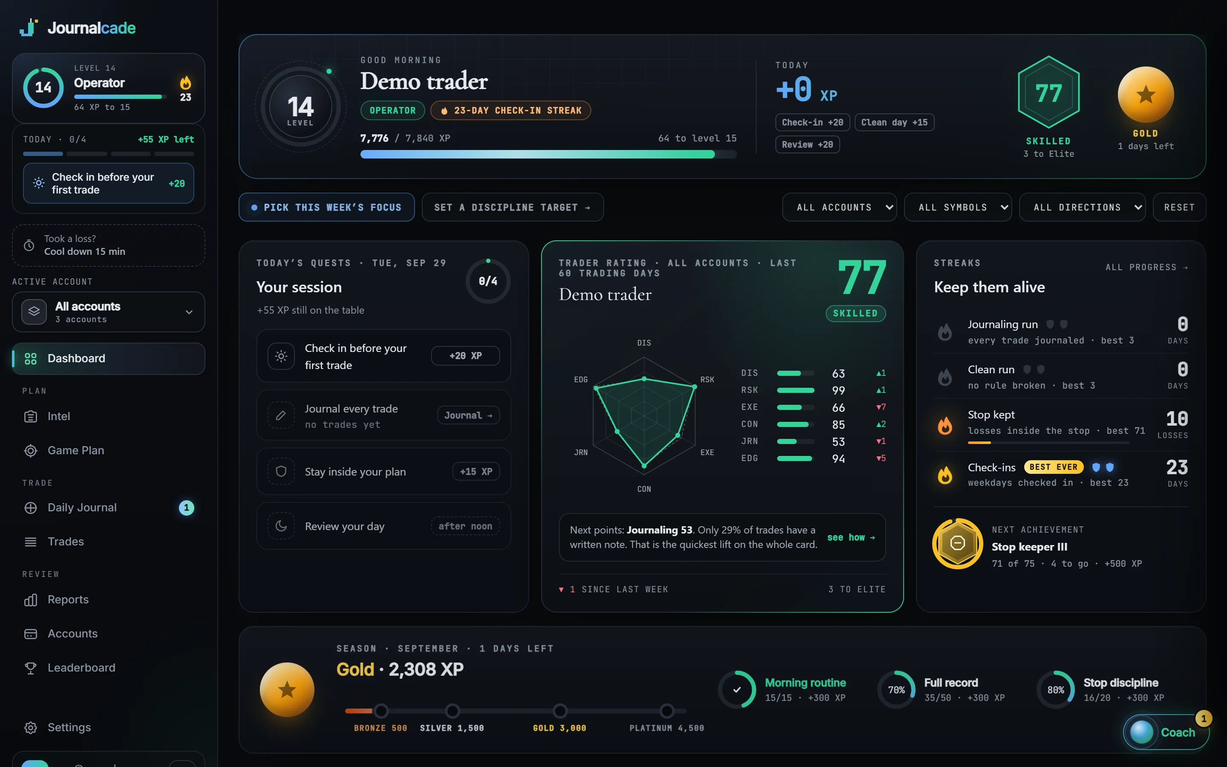This screenshot has width=1227, height=767.
Task: Expand the All accounts active account selector
Action: tap(109, 312)
